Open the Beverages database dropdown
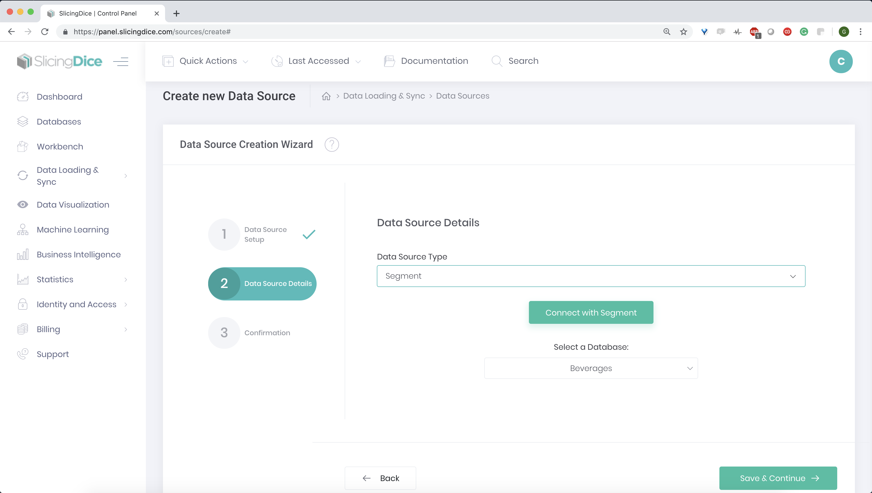This screenshot has height=493, width=872. tap(591, 368)
